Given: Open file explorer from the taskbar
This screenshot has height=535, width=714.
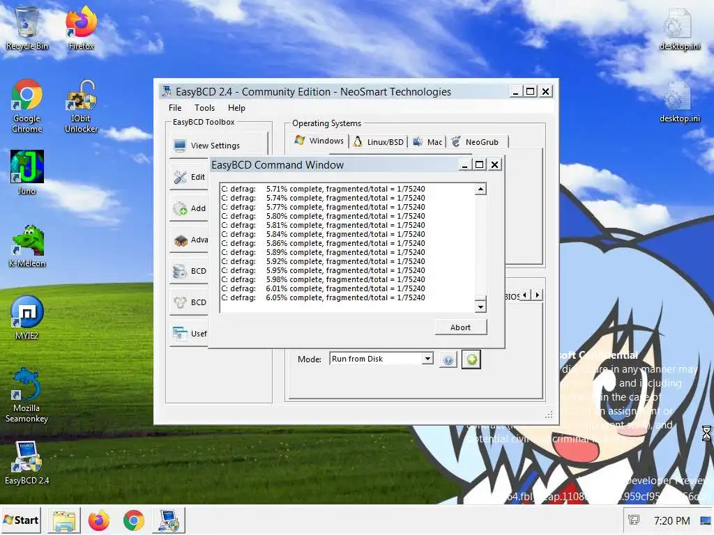Looking at the screenshot, I should (x=64, y=520).
